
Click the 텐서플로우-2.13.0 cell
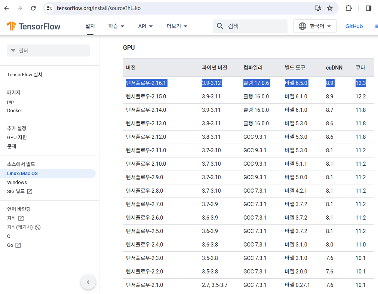pyautogui.click(x=146, y=123)
